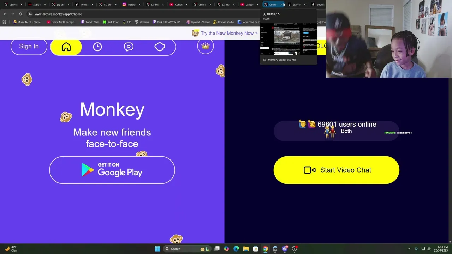
Task: Open Microsoft Edge from the taskbar
Action: click(236, 249)
